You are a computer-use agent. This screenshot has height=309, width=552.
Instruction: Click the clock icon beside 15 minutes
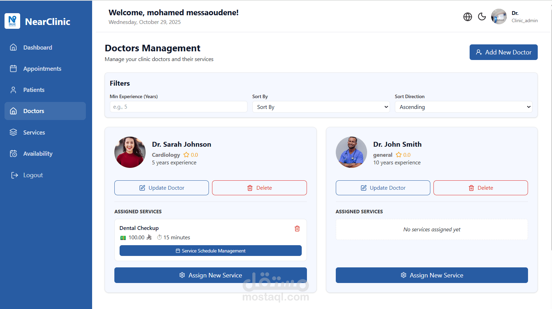159,237
